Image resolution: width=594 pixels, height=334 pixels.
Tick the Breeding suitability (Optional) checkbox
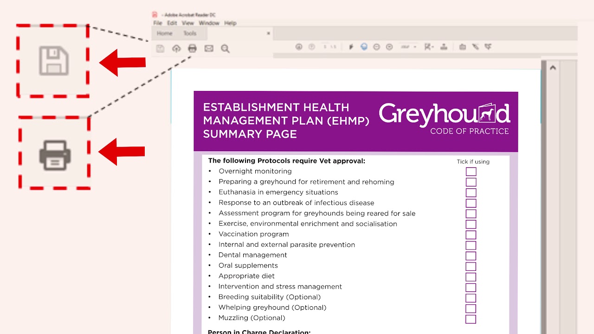pos(471,298)
